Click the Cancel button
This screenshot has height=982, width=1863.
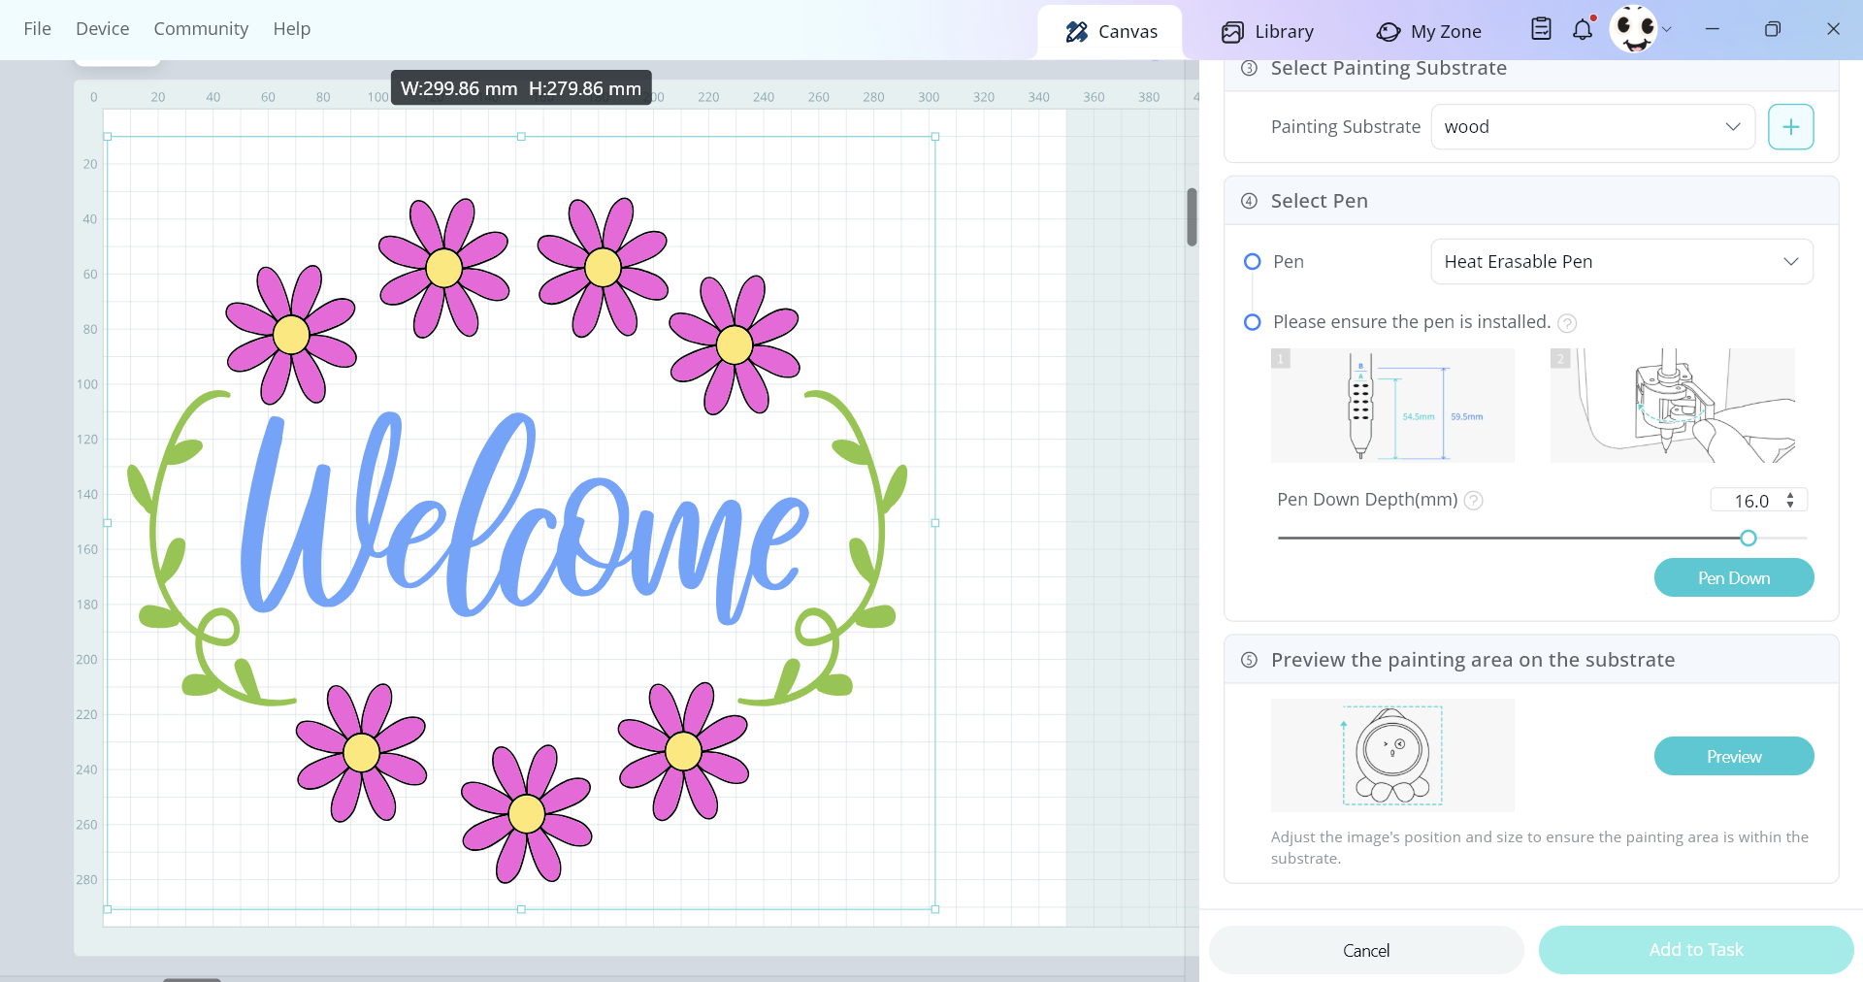coord(1366,950)
